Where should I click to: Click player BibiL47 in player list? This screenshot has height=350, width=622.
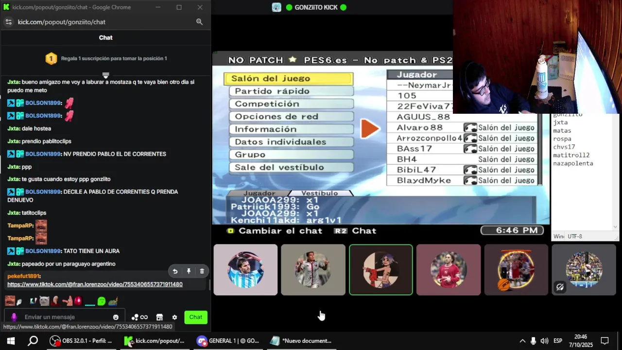click(x=416, y=170)
